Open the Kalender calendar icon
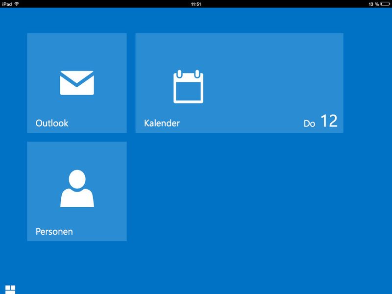Screen dimensions: 392x294 tap(188, 87)
